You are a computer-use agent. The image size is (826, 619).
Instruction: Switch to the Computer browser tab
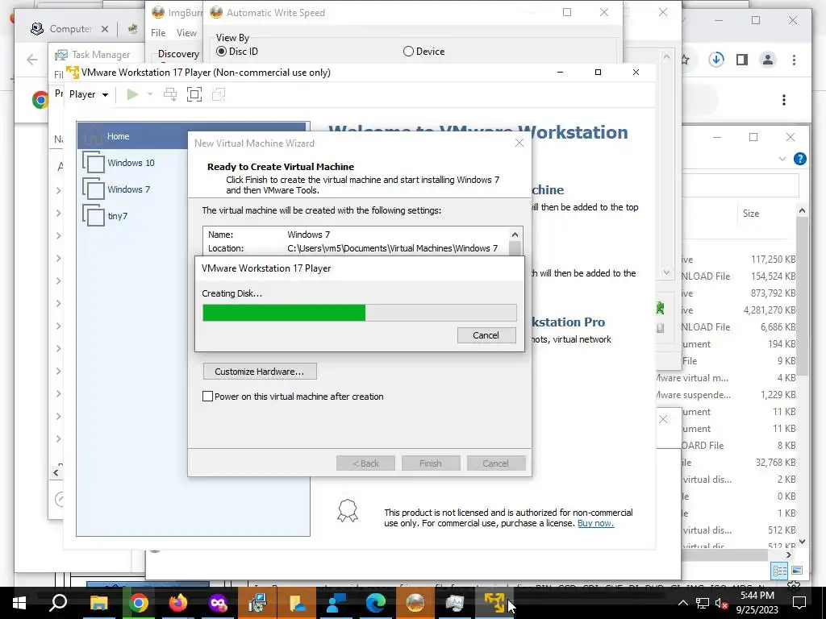pyautogui.click(x=70, y=29)
